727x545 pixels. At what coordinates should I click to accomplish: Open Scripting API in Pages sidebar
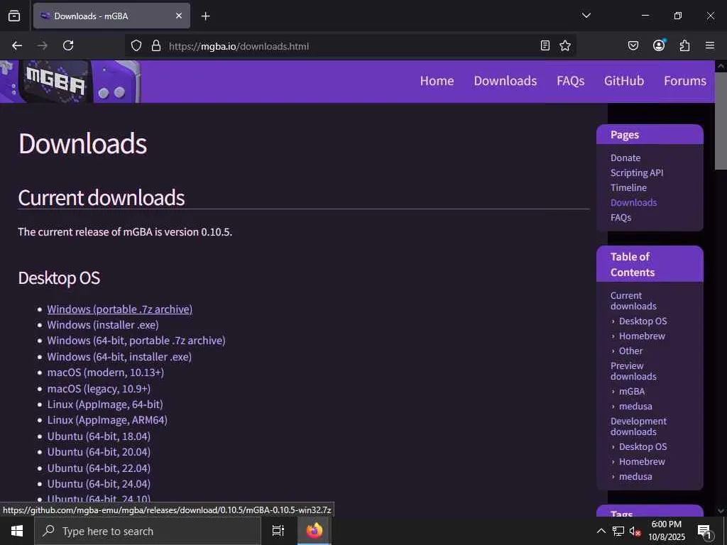637,173
